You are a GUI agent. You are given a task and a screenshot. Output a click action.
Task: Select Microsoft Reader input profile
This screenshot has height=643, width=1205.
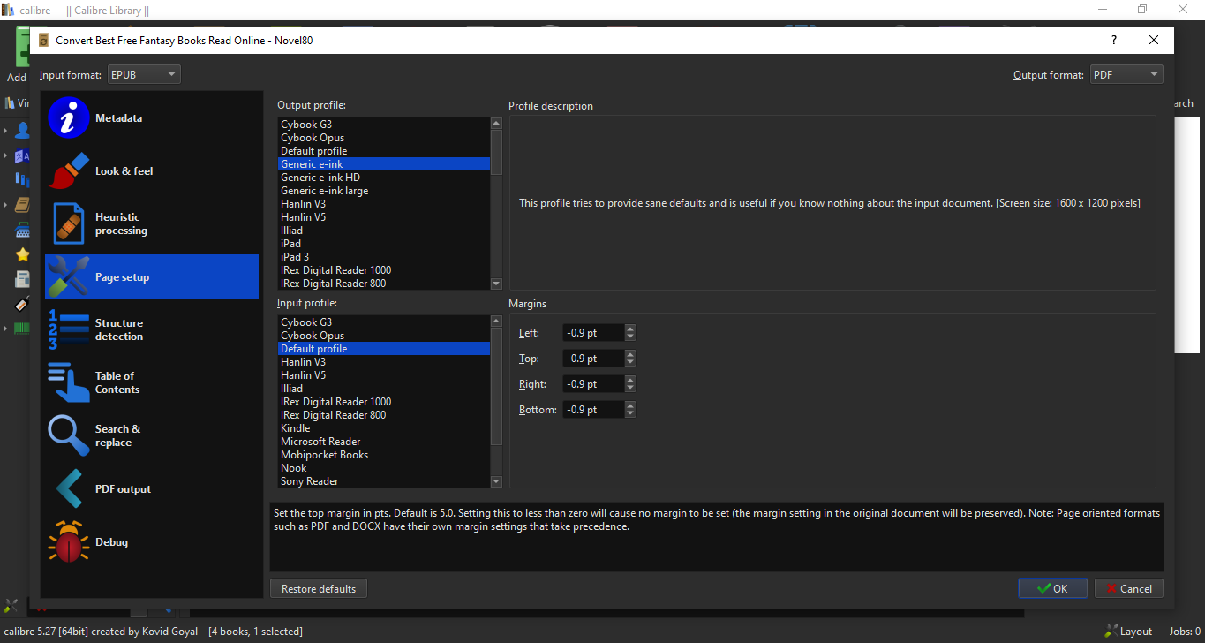pyautogui.click(x=384, y=442)
